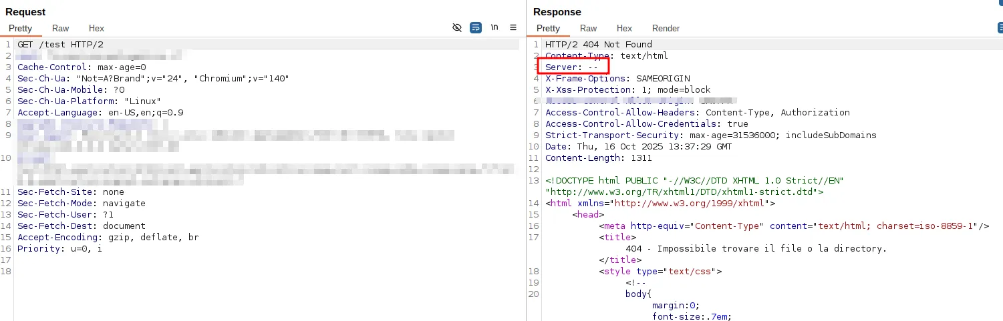Click the Cache-Control: max-age=0 header line
1003x321 pixels.
(x=82, y=67)
